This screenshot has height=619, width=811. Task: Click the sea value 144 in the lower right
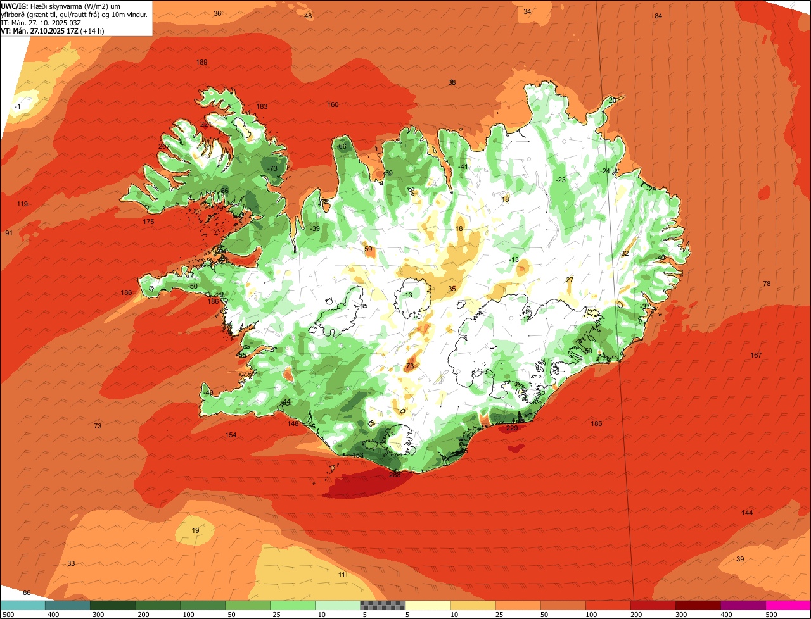tap(747, 513)
